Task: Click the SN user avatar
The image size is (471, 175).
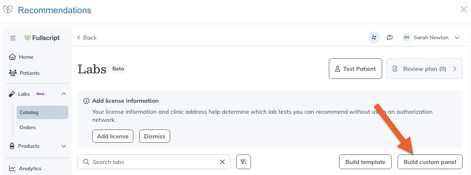Action: pyautogui.click(x=406, y=37)
